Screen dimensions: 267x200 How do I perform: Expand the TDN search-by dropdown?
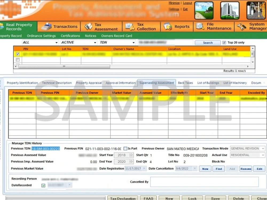(134, 42)
